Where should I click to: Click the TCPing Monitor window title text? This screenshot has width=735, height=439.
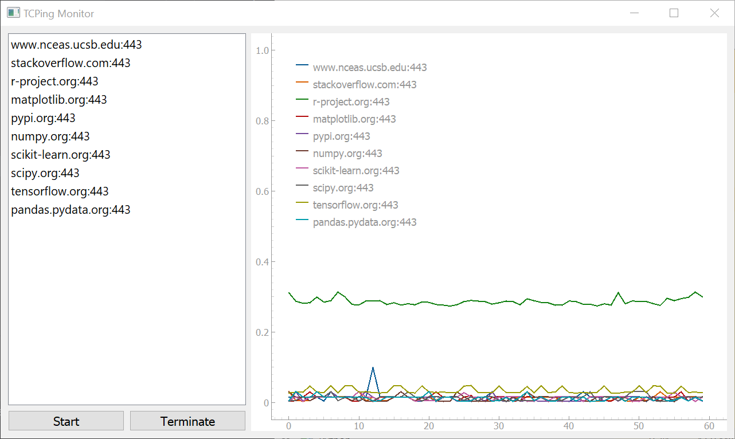pyautogui.click(x=58, y=13)
